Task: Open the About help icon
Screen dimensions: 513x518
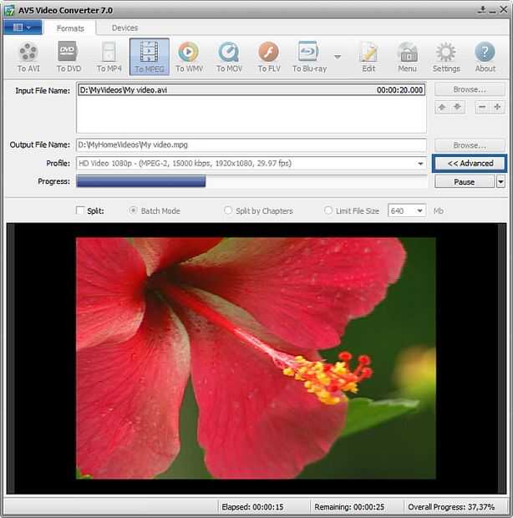Action: 485,57
